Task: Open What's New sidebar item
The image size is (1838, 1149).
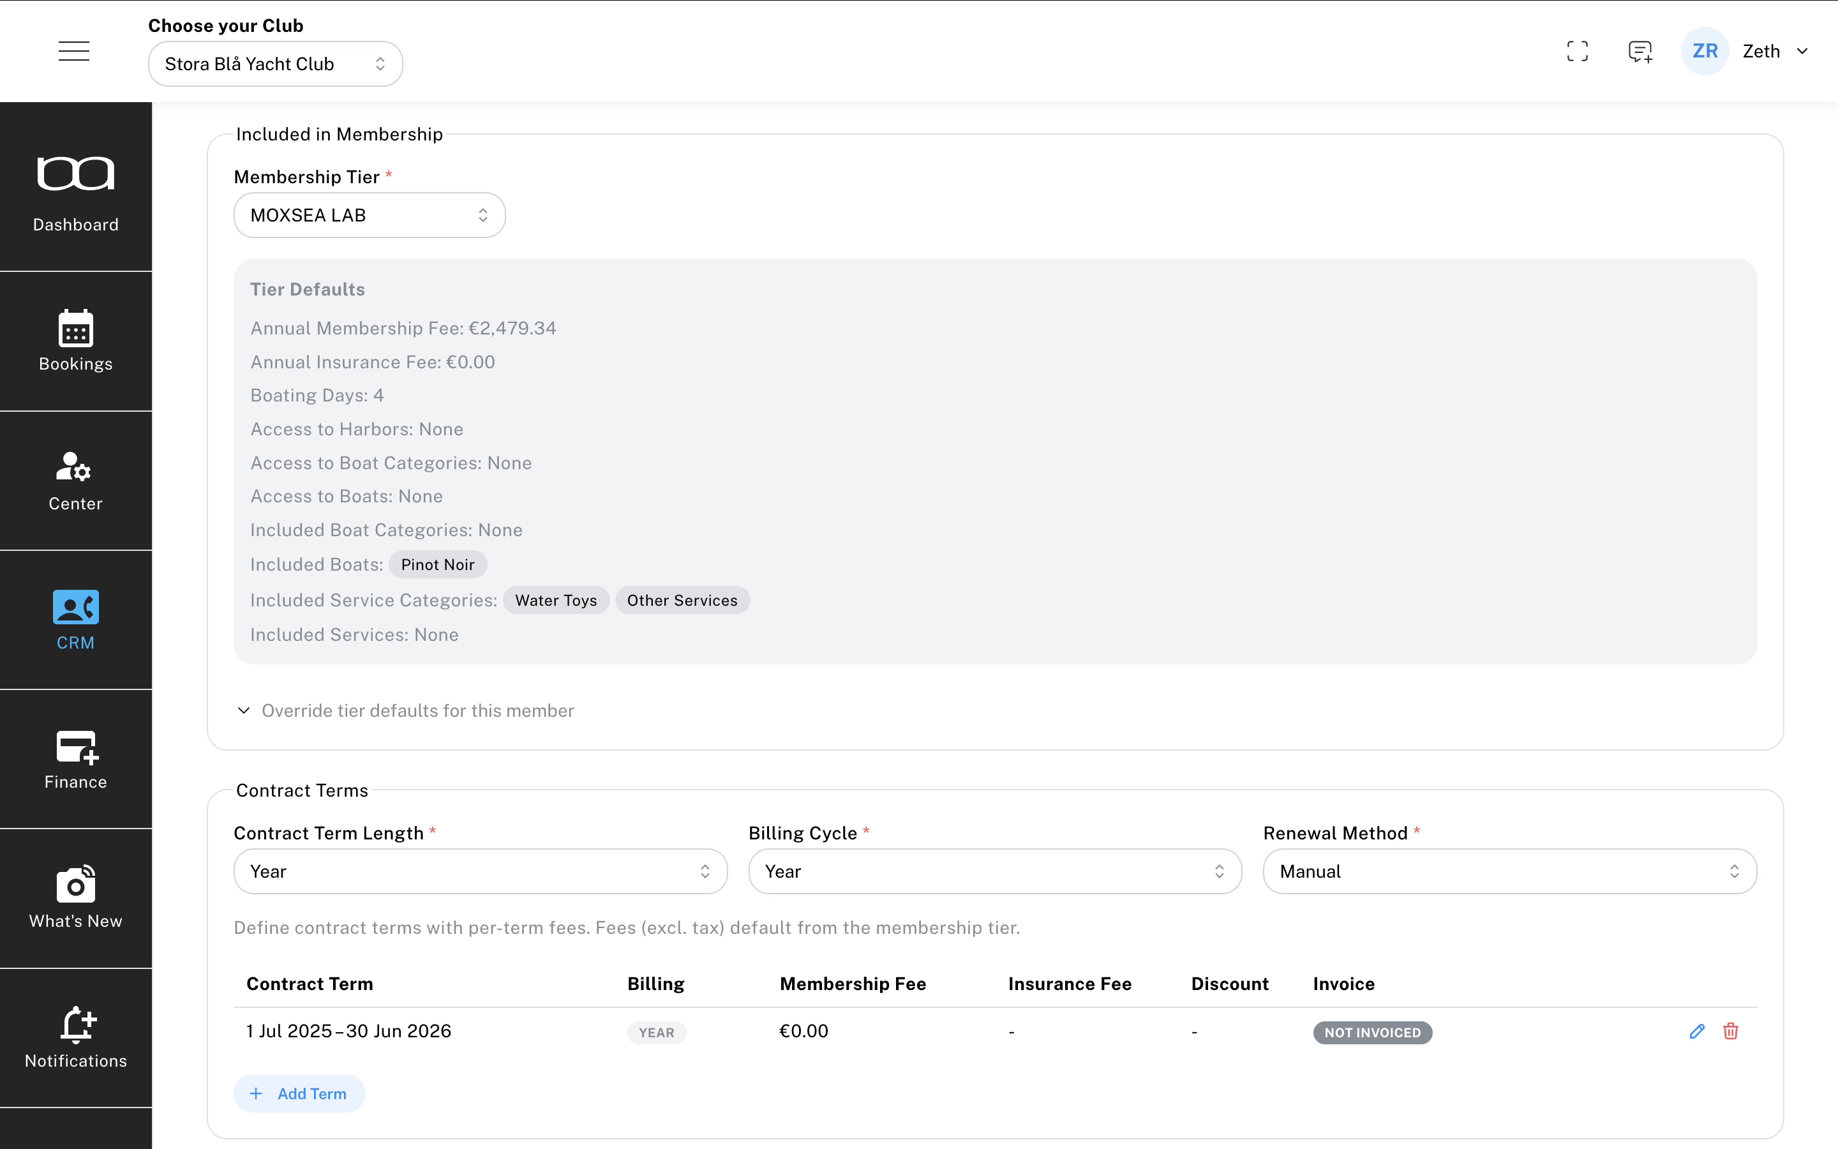Action: pyautogui.click(x=75, y=898)
